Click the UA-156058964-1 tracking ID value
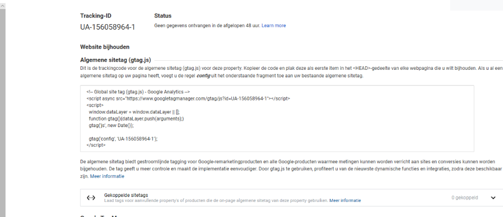 coord(108,27)
